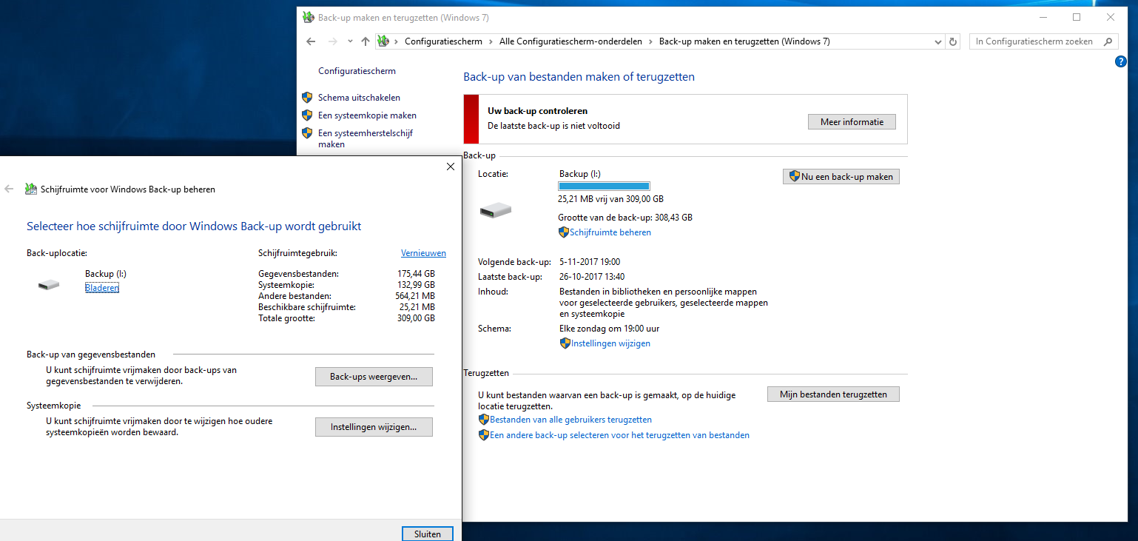Click the Backup (I:) drive icon in main panel
Screen dimensions: 1138x541
495,211
